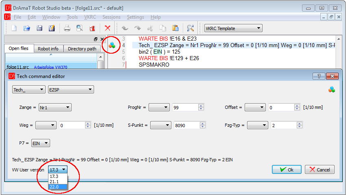Click the red PDF export icon
346x195 pixels.
92,28
